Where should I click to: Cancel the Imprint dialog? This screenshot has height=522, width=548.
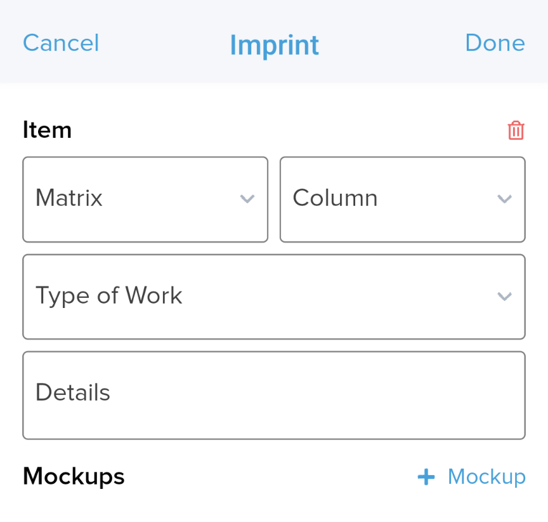[x=61, y=43]
